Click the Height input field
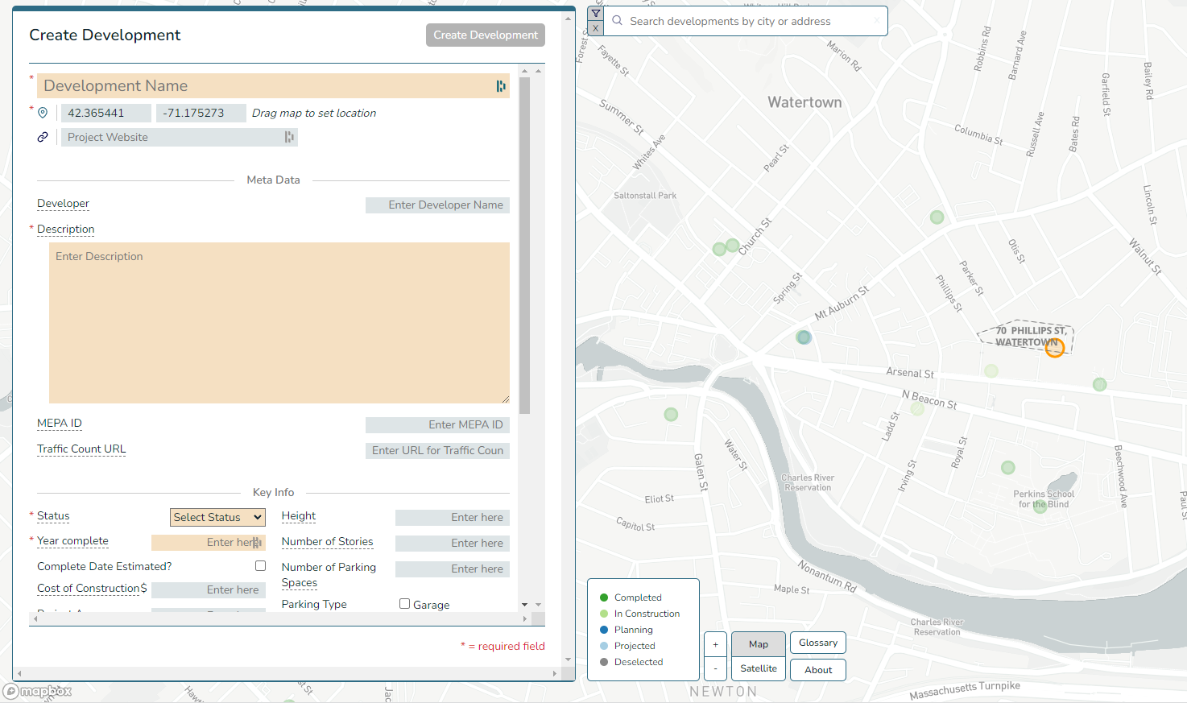 click(453, 517)
